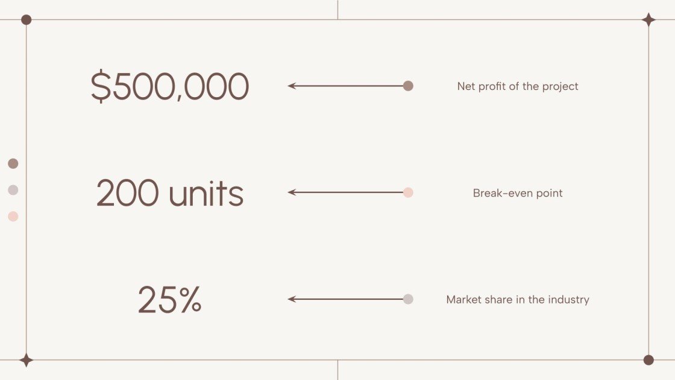Click the arrow pointing to $500,000
Screen dimensions: 675x380
pos(345,86)
